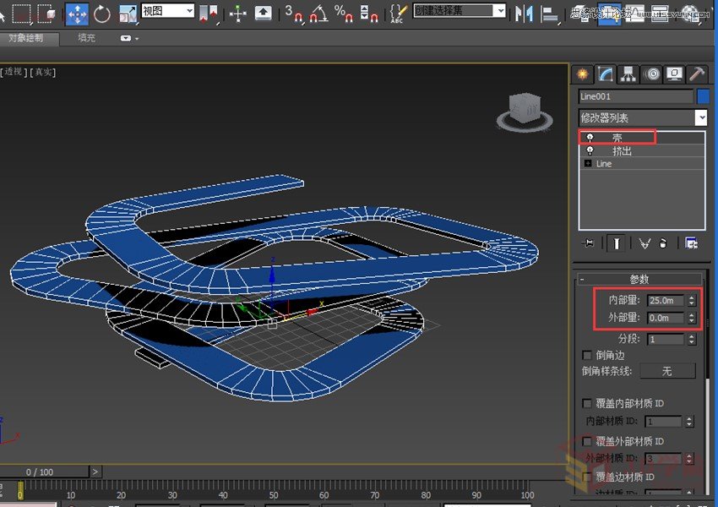
Task: Click the 内部量 value field
Action: pos(666,301)
